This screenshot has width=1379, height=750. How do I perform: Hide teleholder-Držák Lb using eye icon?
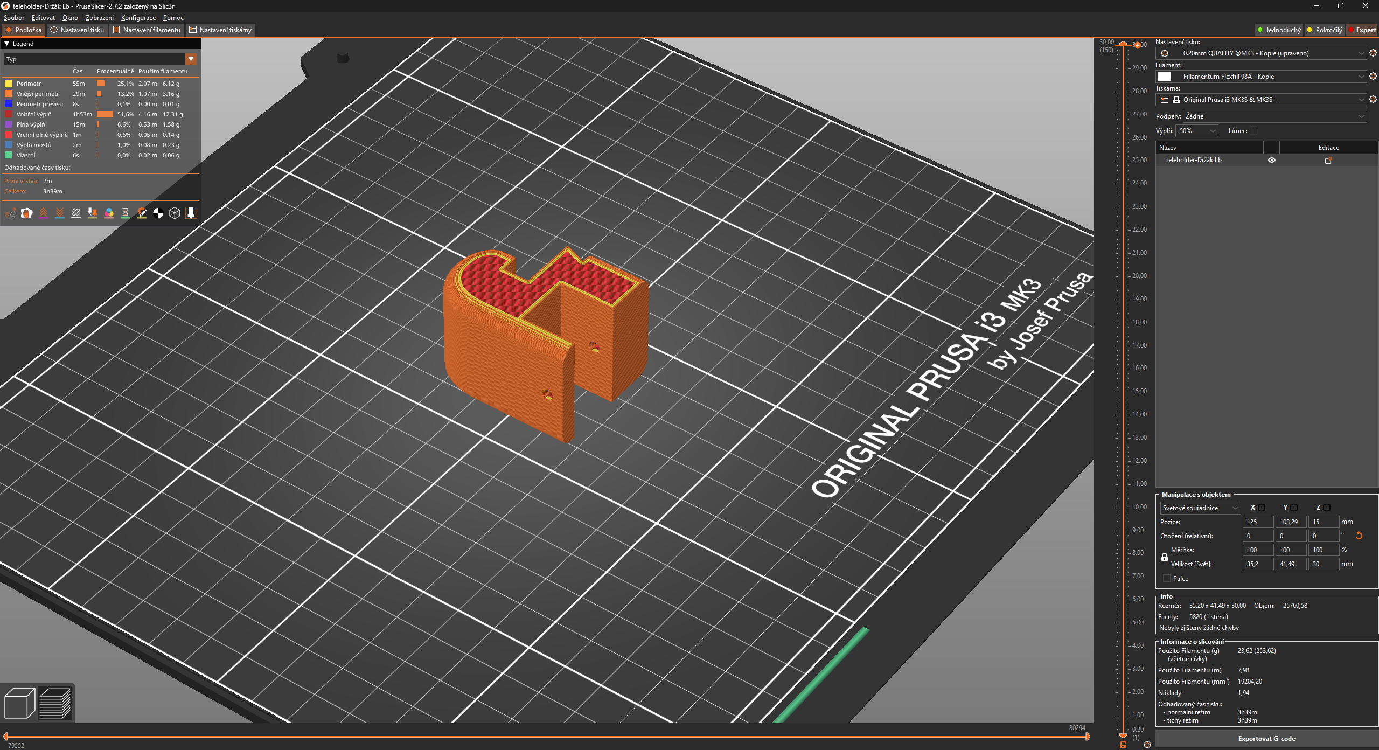(1271, 161)
